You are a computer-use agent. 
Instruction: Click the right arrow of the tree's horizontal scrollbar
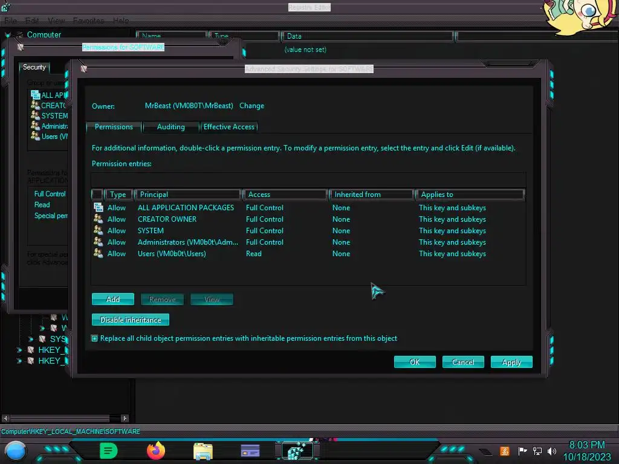125,418
